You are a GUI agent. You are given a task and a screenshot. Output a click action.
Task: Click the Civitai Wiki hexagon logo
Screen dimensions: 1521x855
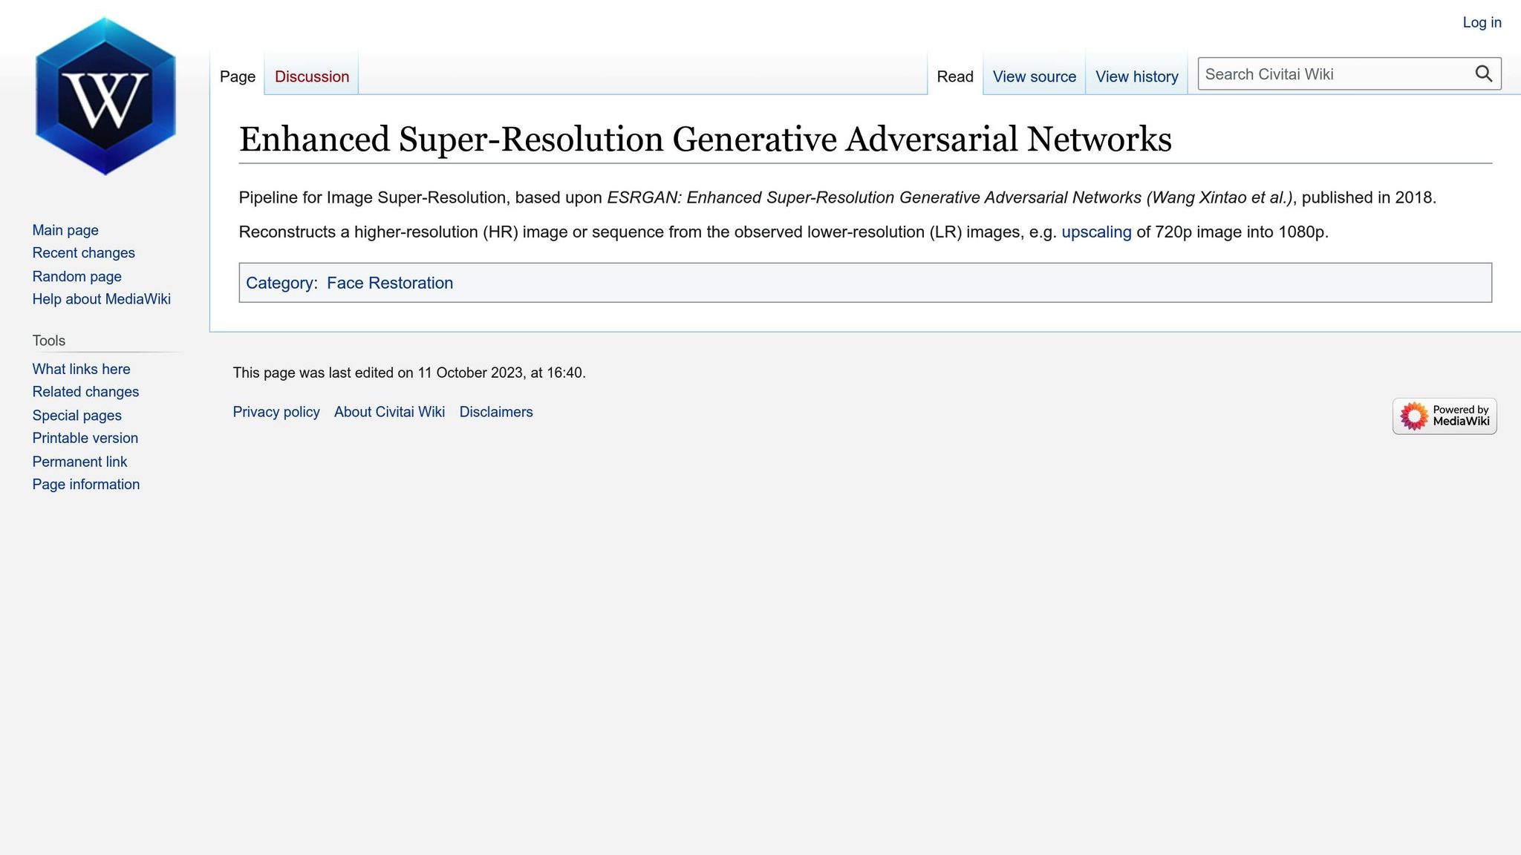[105, 96]
